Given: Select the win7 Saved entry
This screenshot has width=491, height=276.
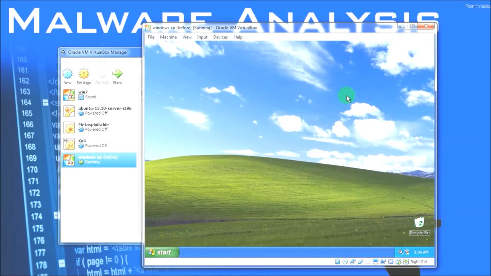Looking at the screenshot, I should [99, 95].
